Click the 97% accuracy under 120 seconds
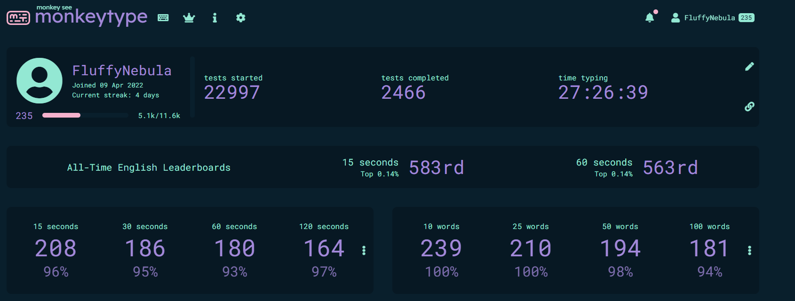Screen dimensions: 795x301 click(x=324, y=272)
